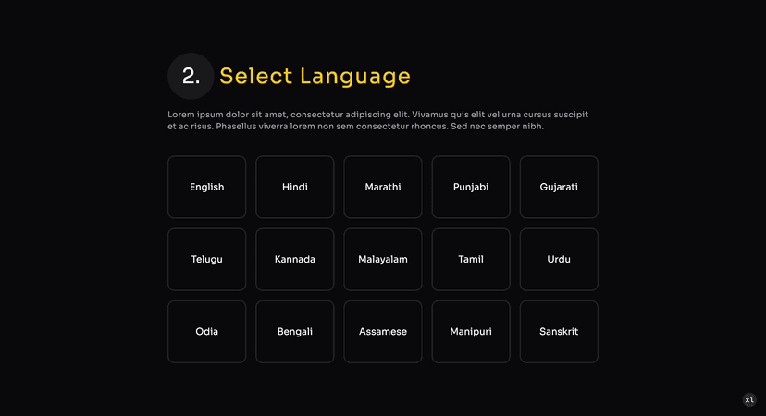The width and height of the screenshot is (766, 416).
Task: Choose the Gujarati language card
Action: (559, 187)
